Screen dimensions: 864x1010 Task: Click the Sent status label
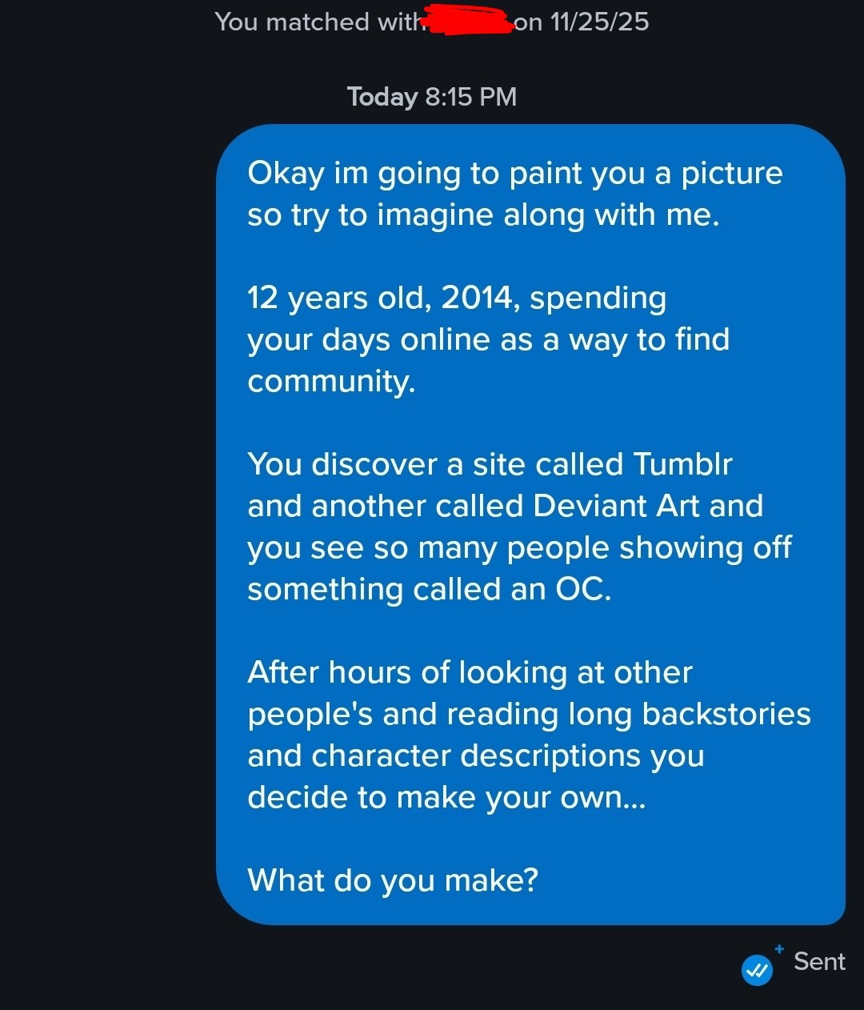point(819,961)
